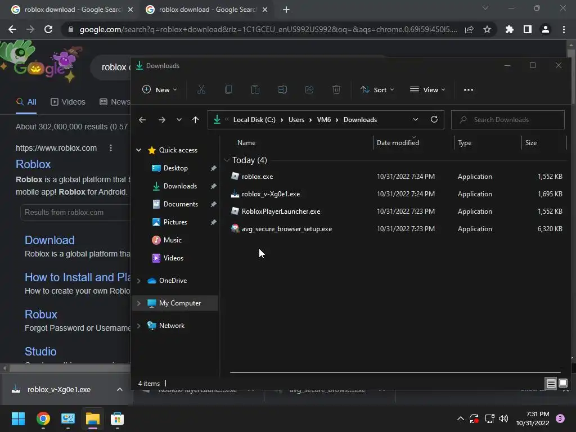The image size is (576, 432).
Task: Open the See more ellipsis menu
Action: 469,89
